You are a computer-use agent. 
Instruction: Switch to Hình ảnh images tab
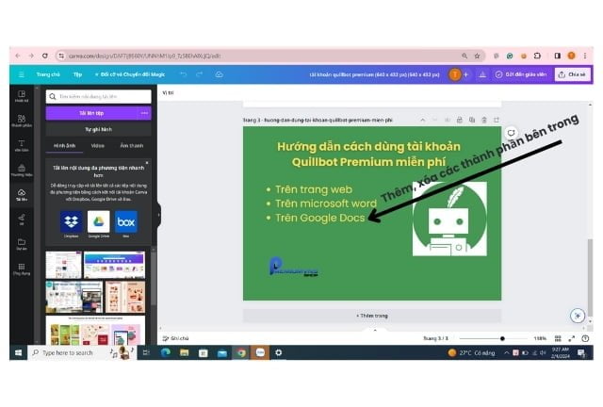pyautogui.click(x=64, y=146)
